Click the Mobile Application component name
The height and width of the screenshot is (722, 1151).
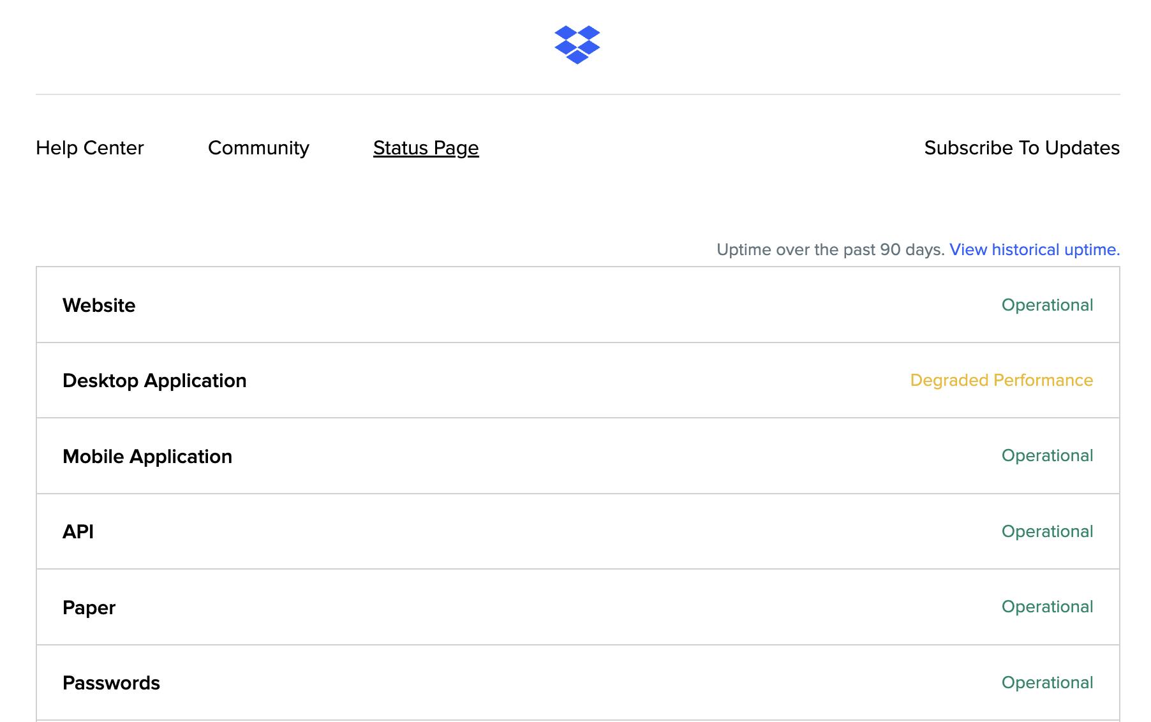pyautogui.click(x=147, y=456)
